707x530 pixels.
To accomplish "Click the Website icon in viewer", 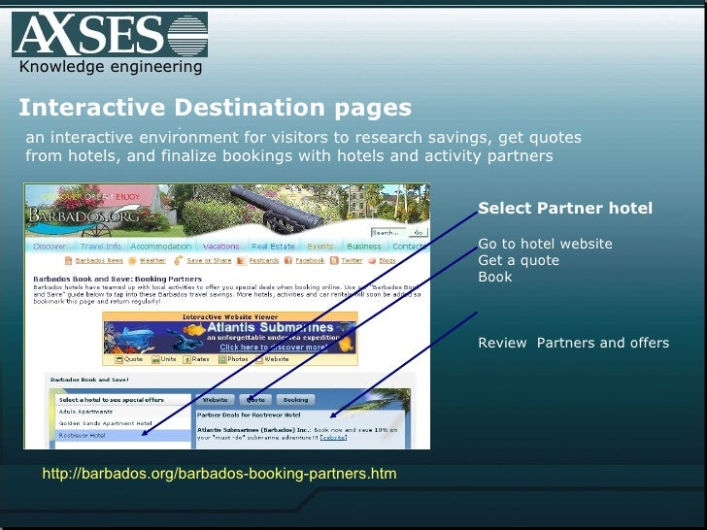I will pos(258,359).
